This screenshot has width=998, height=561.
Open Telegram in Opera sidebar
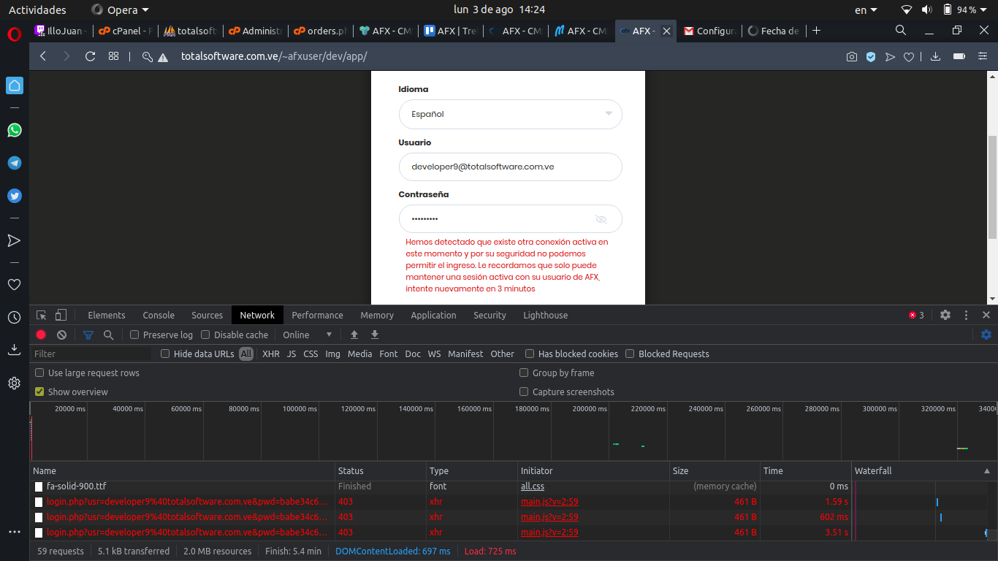click(15, 163)
